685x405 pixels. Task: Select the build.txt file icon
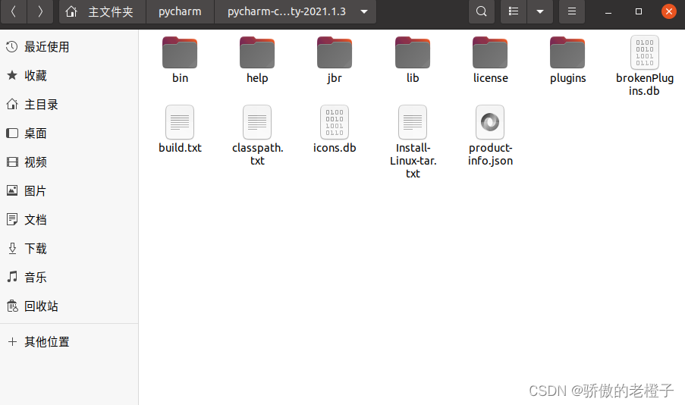pos(180,122)
